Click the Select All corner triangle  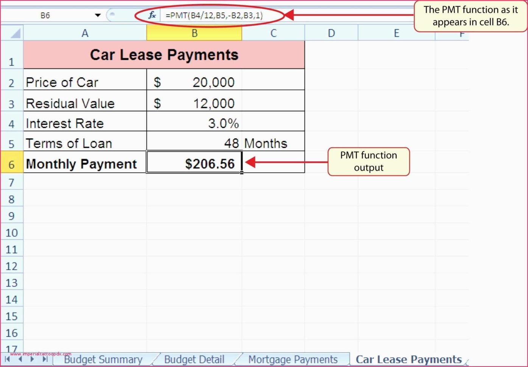[x=14, y=34]
